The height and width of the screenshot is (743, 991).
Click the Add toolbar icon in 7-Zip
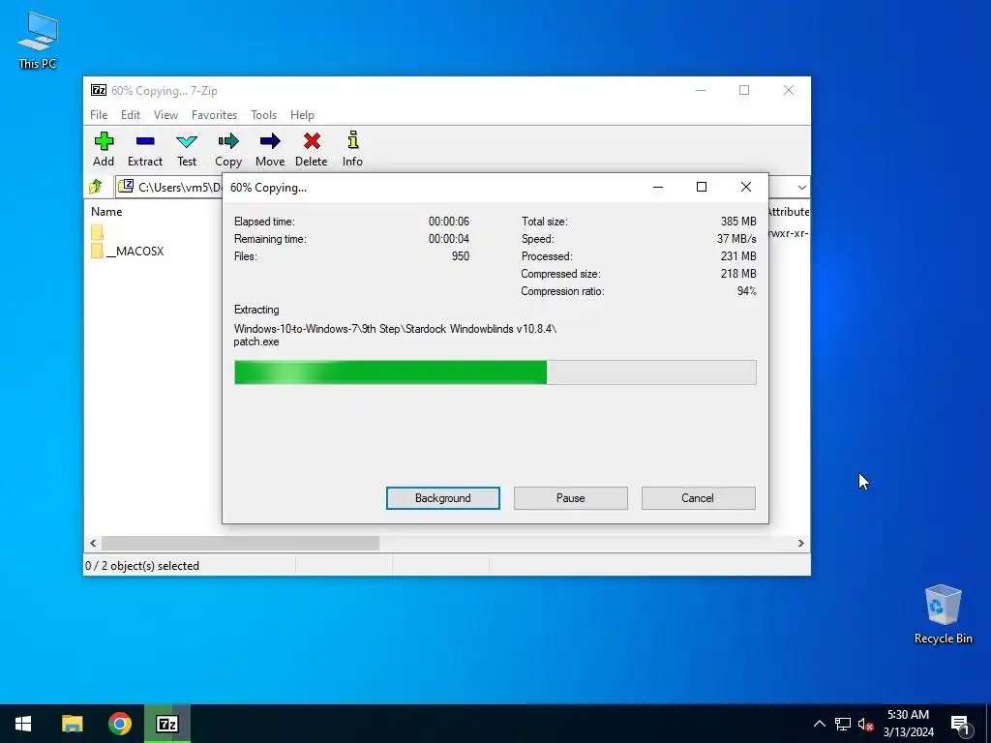point(104,149)
